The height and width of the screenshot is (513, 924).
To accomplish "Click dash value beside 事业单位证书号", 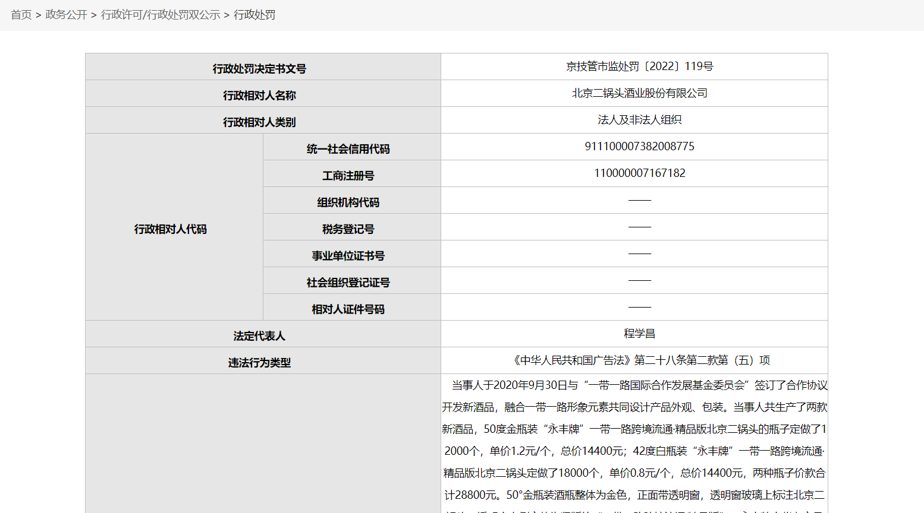I will pos(640,254).
